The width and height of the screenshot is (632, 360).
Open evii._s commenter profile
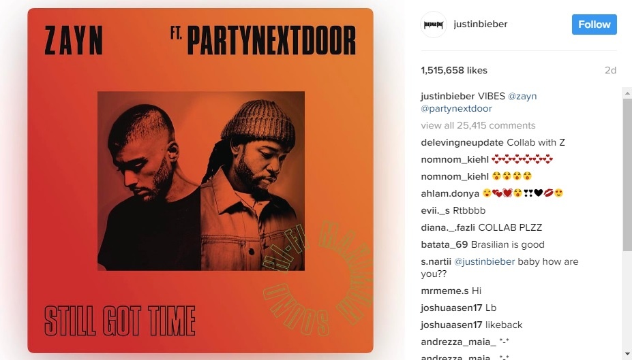(x=435, y=210)
